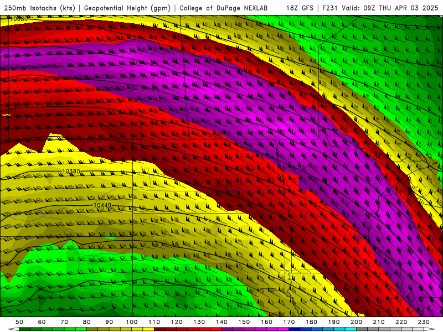The height and width of the screenshot is (332, 443).
Task: Click the 190 knot legend label
Action: pyautogui.click(x=334, y=322)
